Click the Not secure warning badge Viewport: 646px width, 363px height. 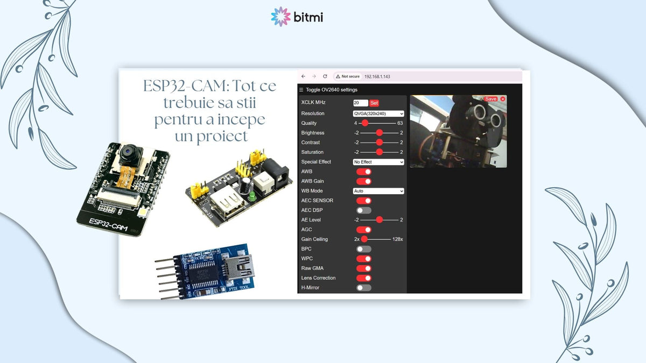[x=347, y=76]
